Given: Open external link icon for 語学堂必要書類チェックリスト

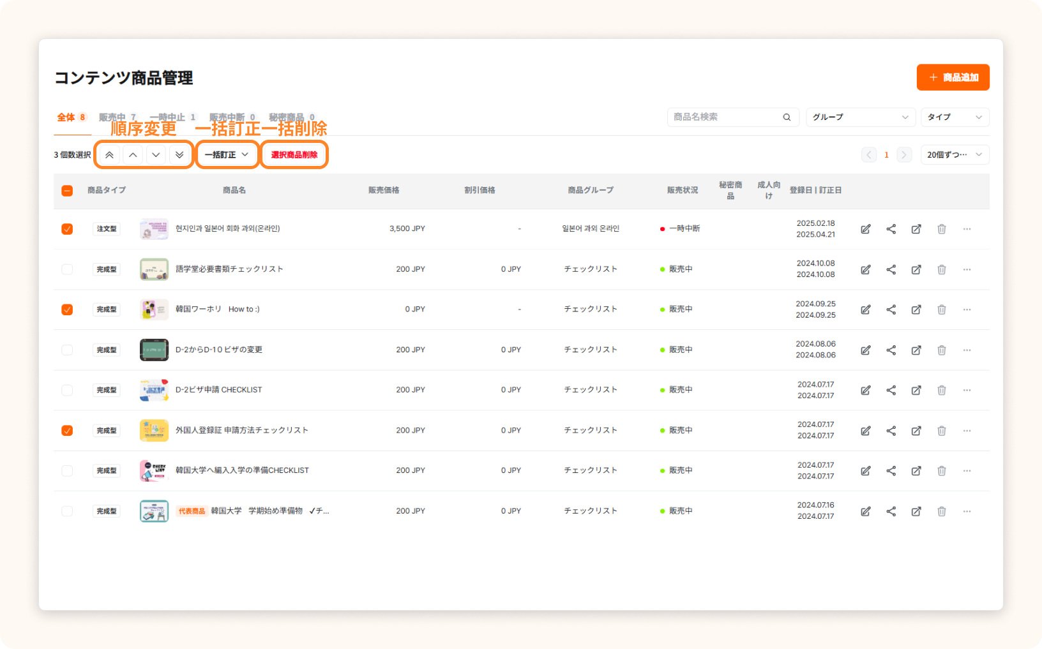Looking at the screenshot, I should (916, 269).
